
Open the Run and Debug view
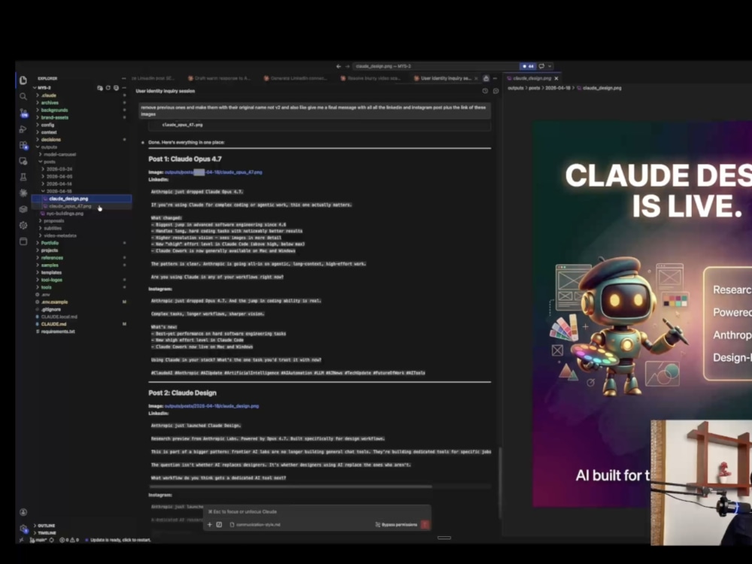[x=23, y=129]
